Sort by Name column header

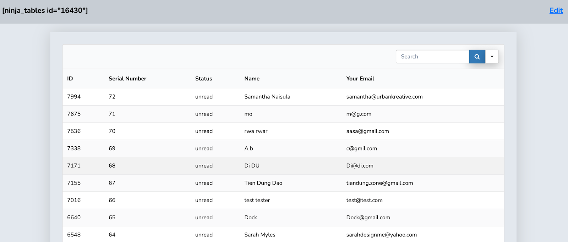coord(252,79)
